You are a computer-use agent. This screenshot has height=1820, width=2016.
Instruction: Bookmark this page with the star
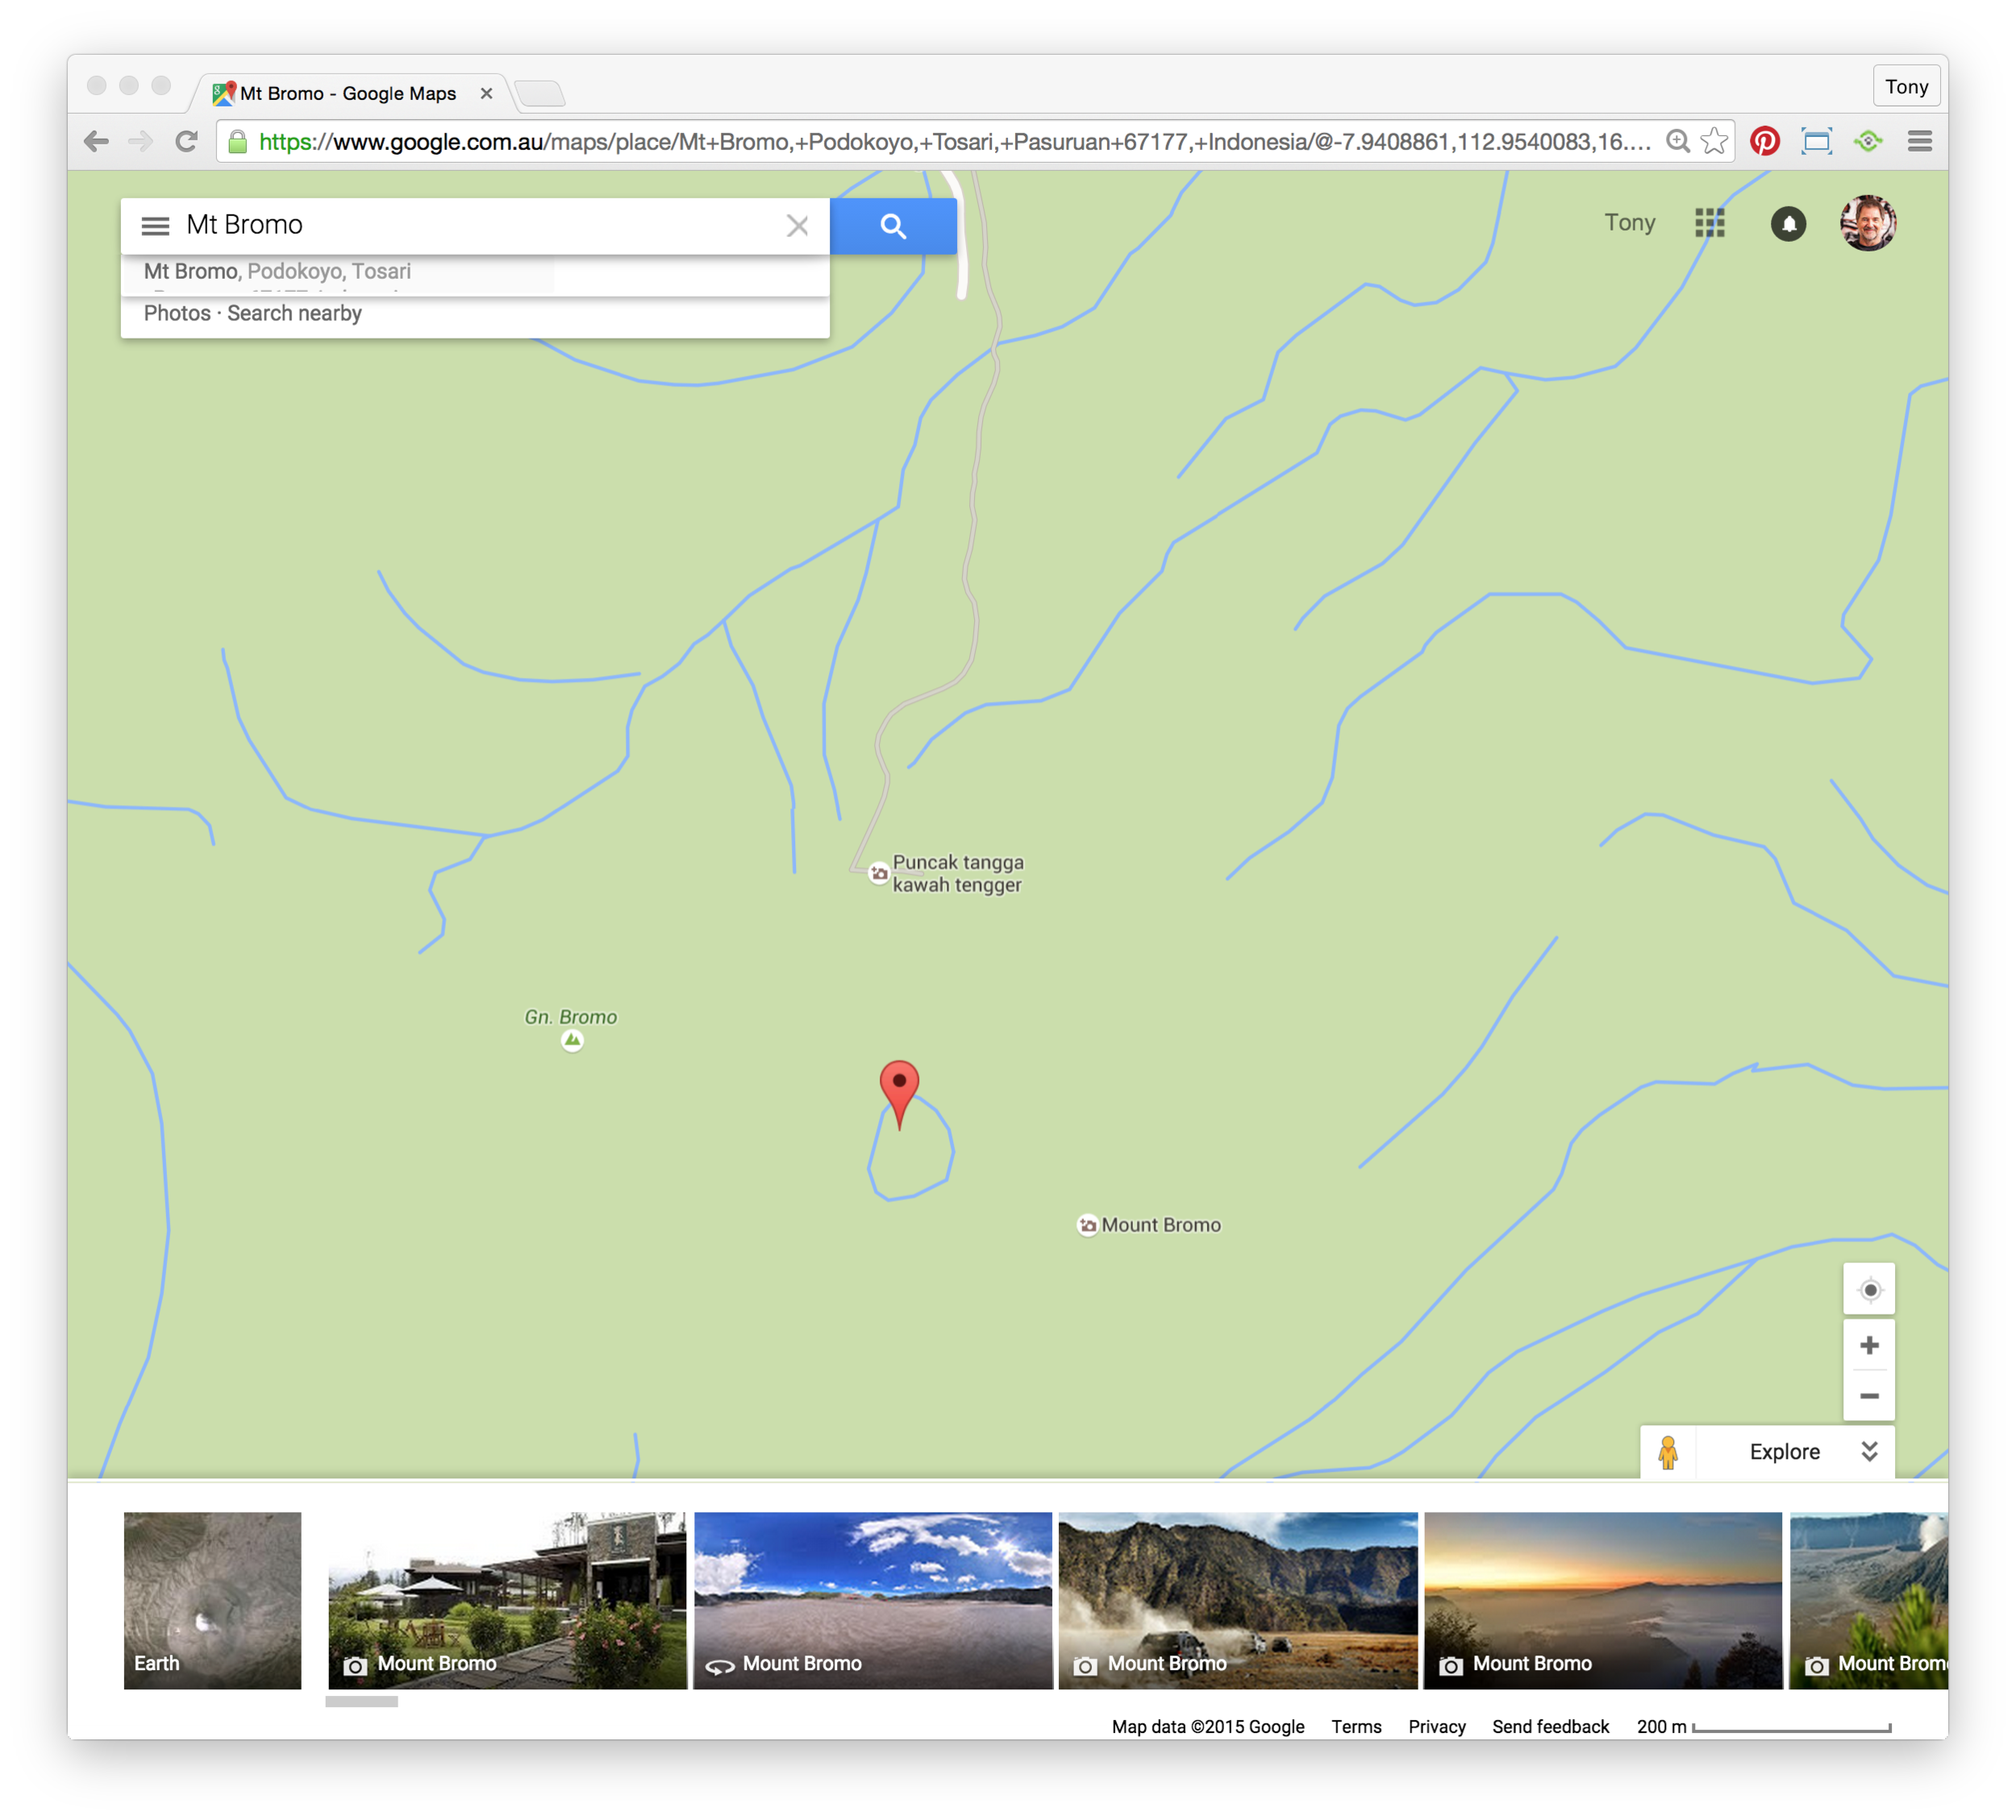point(1714,141)
